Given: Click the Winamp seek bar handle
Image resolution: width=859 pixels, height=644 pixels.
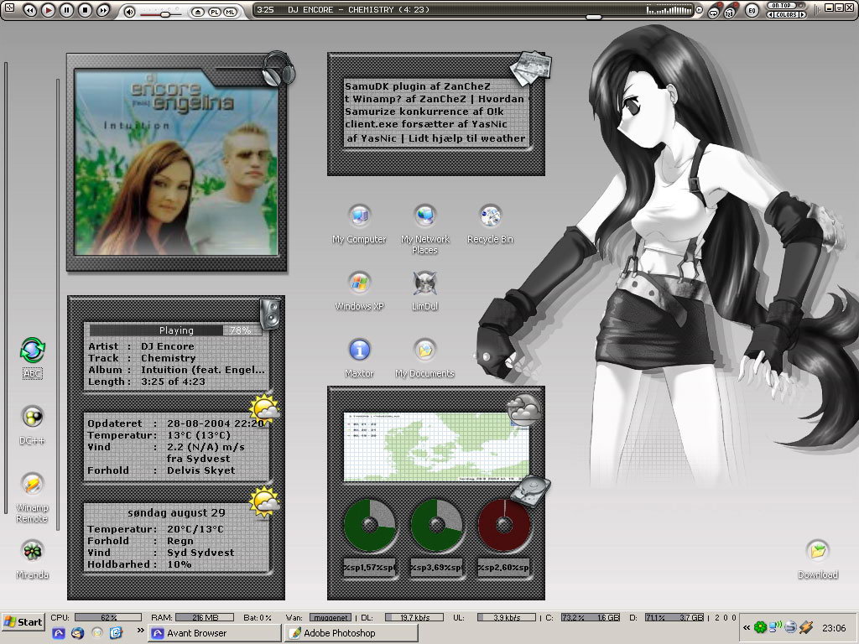Looking at the screenshot, I should [x=593, y=18].
